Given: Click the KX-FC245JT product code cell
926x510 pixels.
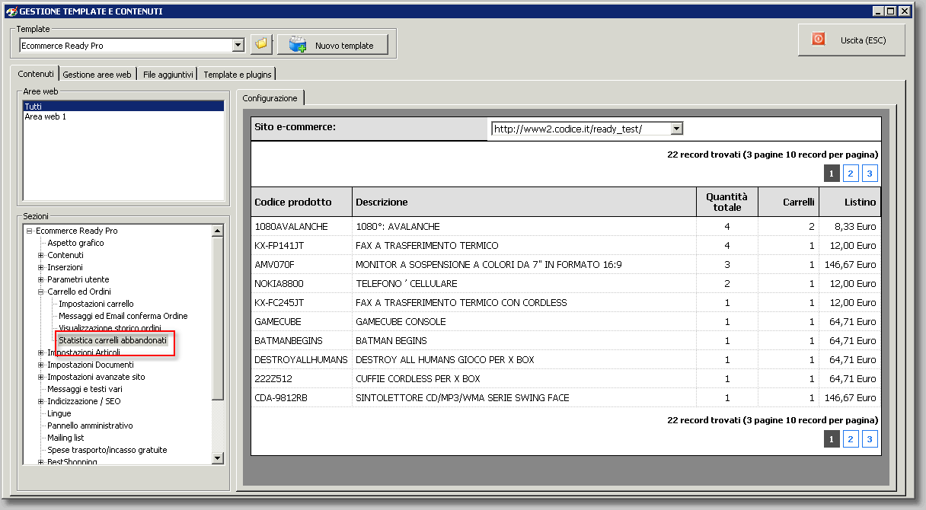Looking at the screenshot, I should (302, 302).
